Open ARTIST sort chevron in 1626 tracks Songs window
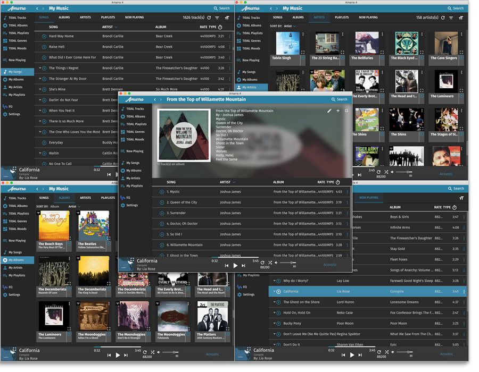Screen dimensions: 479x372 116,27
